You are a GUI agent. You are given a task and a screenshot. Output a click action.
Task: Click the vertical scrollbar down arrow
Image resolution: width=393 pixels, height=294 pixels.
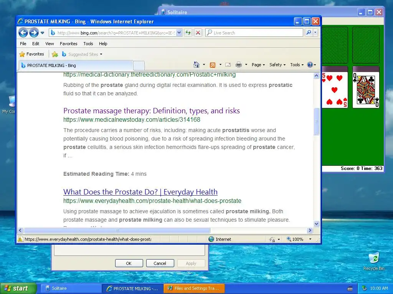click(316, 224)
